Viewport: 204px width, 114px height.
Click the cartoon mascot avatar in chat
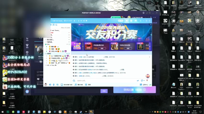coord(148,76)
